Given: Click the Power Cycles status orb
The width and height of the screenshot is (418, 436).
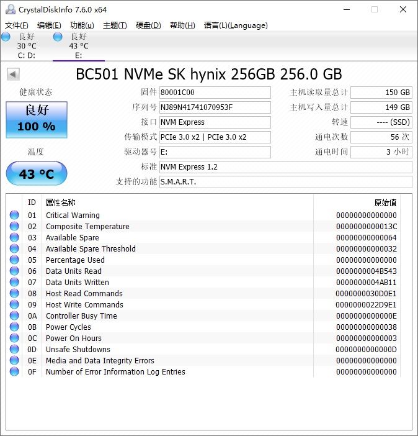Looking at the screenshot, I should [x=14, y=327].
